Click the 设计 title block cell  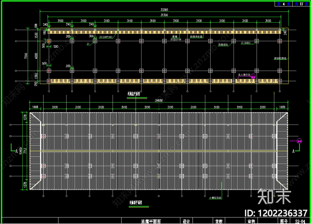tap(186, 222)
